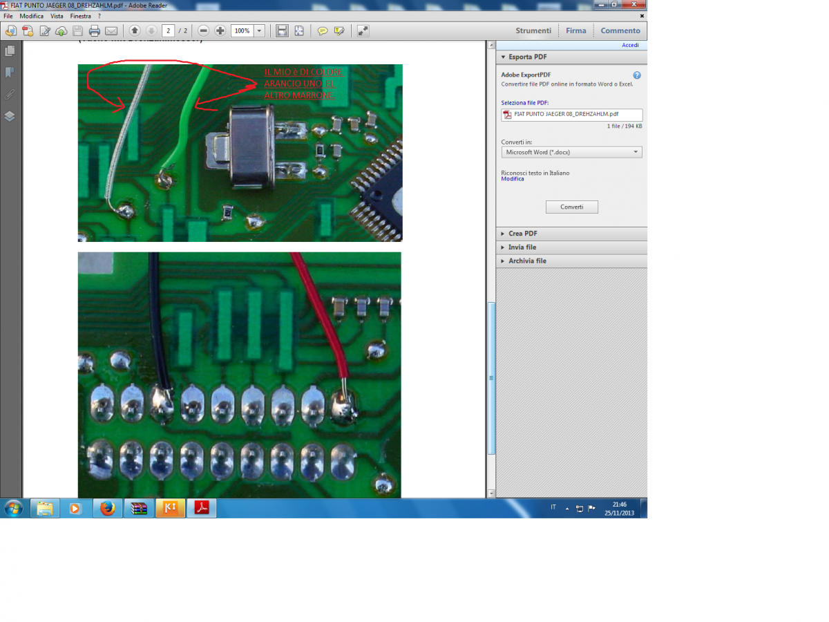Select the highlight text tool
The width and height of the screenshot is (829, 622).
pos(339,30)
